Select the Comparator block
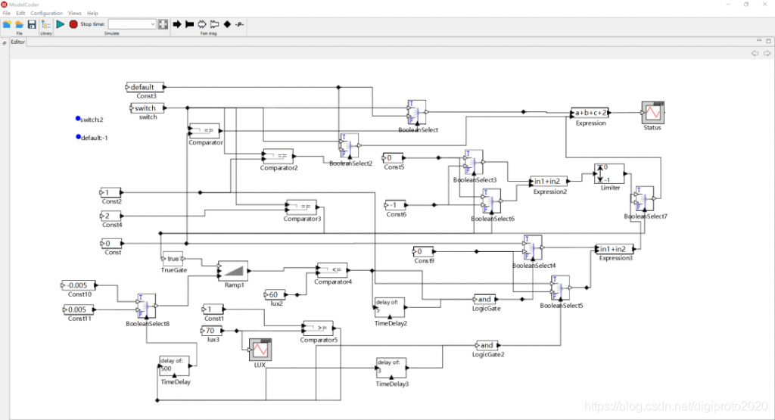This screenshot has width=775, height=420. click(204, 131)
